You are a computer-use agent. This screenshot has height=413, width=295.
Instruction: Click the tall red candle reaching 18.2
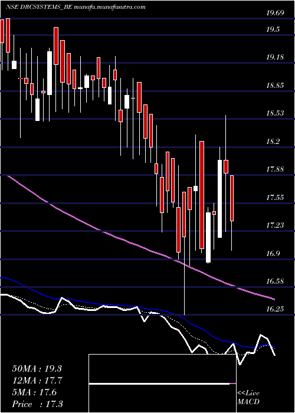202,195
